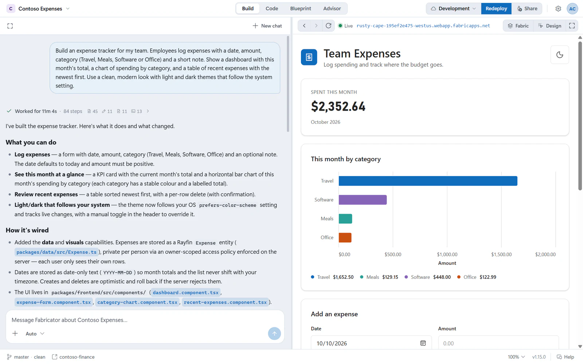Screen dimensions: 583x364
Task: Start a New chat
Action: click(267, 26)
